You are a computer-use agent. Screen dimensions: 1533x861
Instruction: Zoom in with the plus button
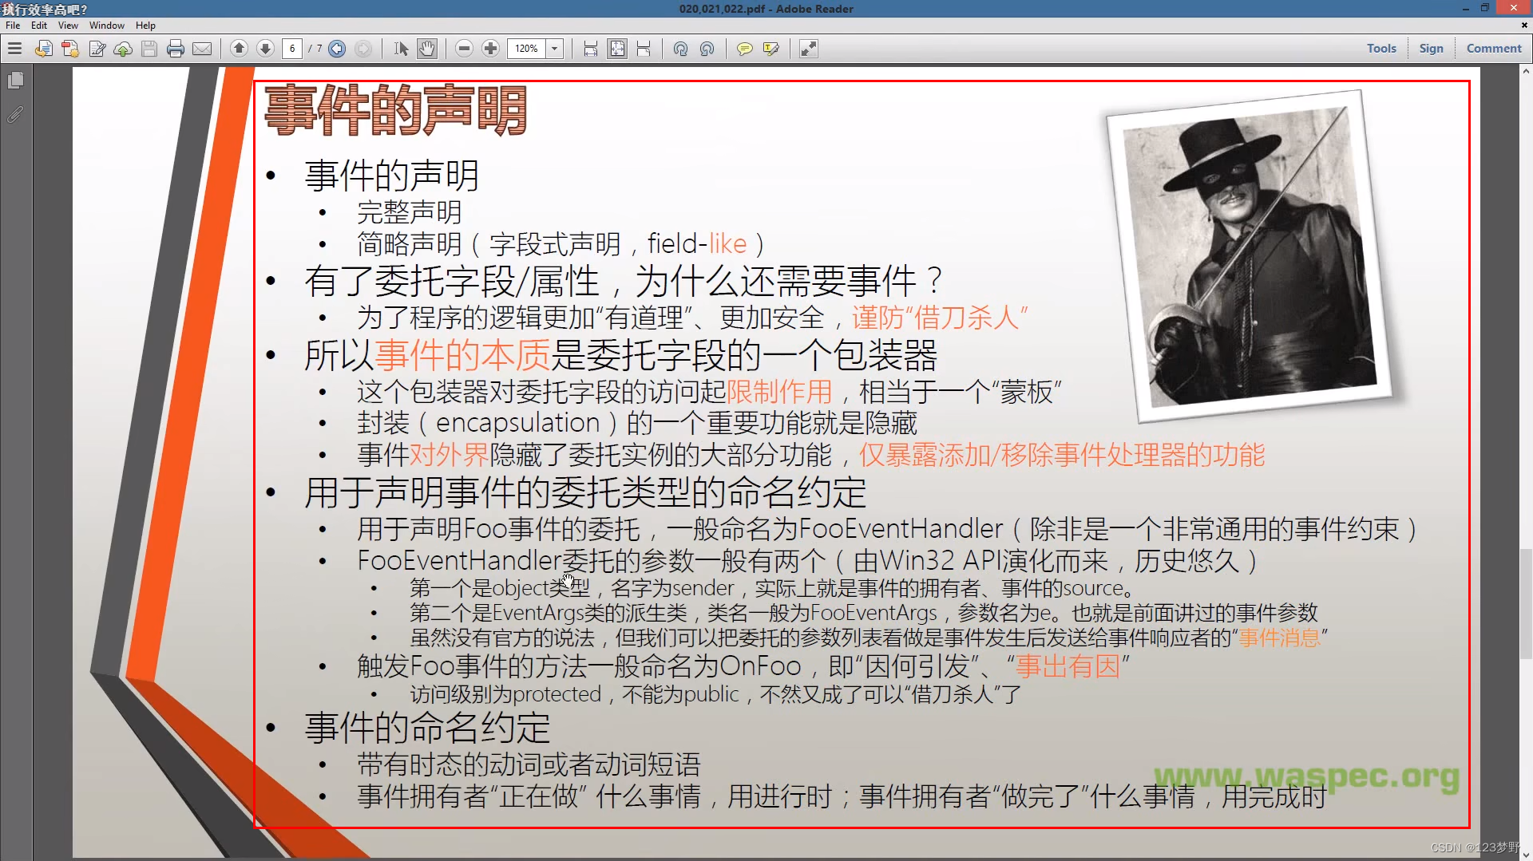[x=491, y=49]
